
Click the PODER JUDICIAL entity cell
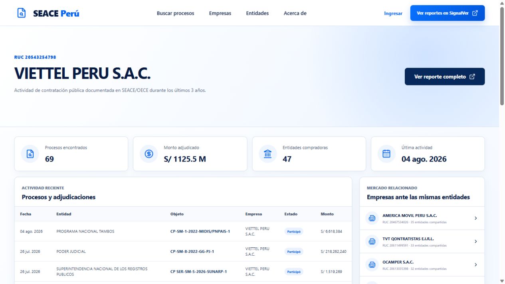[x=71, y=252]
